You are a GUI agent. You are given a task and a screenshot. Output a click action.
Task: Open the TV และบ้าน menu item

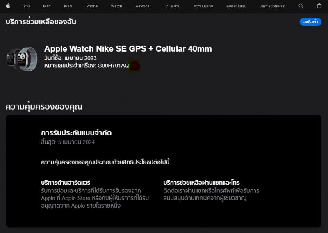pyautogui.click(x=171, y=6)
